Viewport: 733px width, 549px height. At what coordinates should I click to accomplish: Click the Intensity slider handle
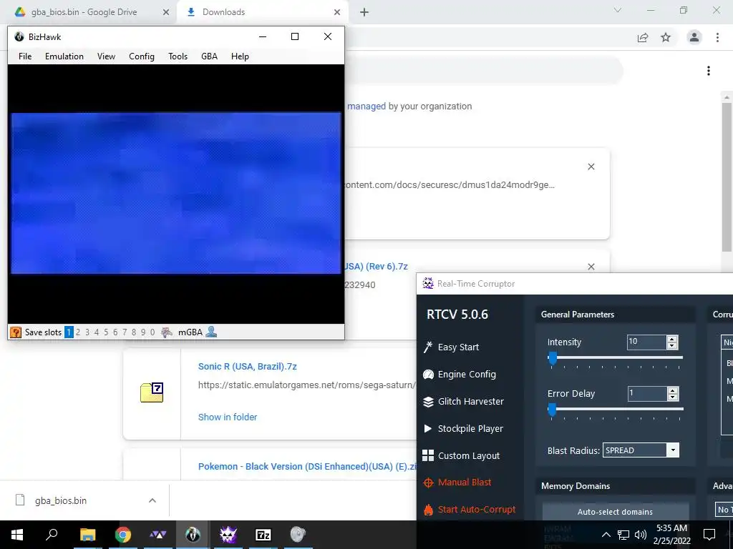tap(553, 358)
